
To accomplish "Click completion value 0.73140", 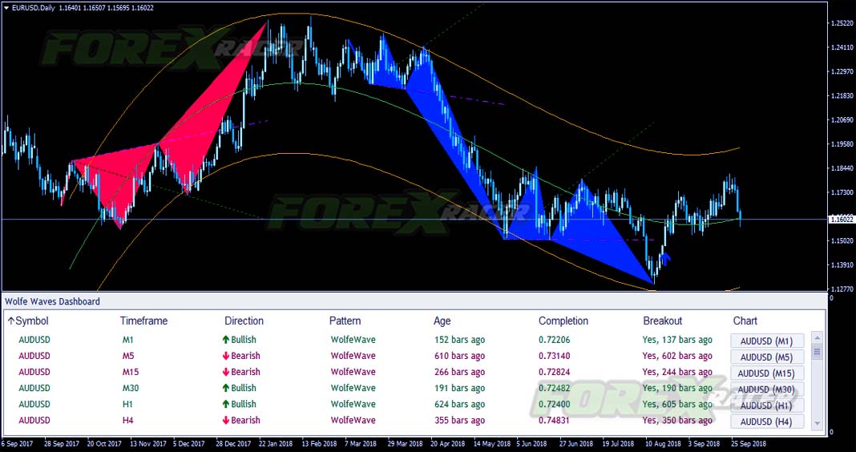I will (554, 356).
